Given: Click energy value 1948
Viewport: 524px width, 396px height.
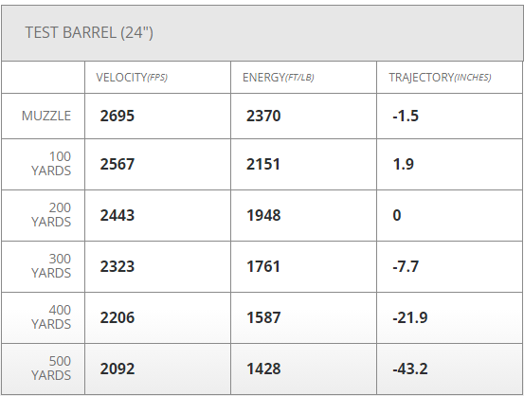Looking at the screenshot, I should coord(263,215).
